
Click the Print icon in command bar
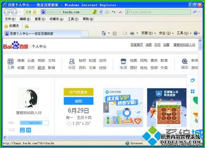(x=132, y=33)
